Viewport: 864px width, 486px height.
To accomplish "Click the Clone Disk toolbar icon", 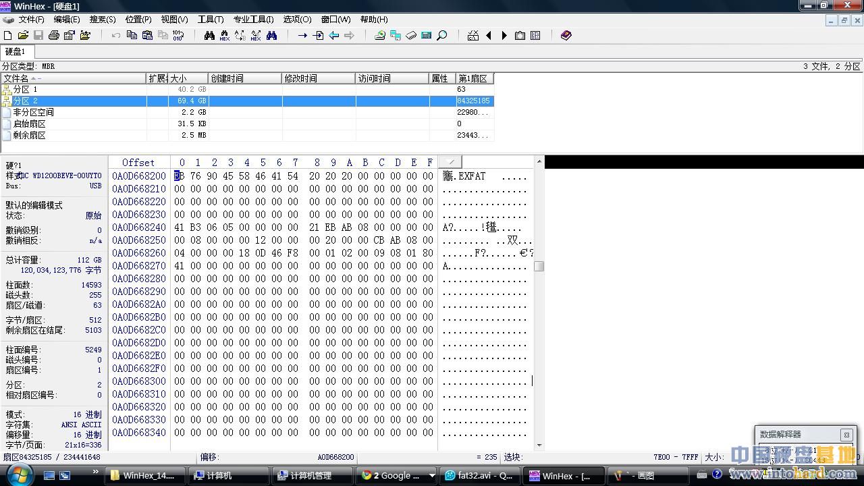I will point(396,35).
